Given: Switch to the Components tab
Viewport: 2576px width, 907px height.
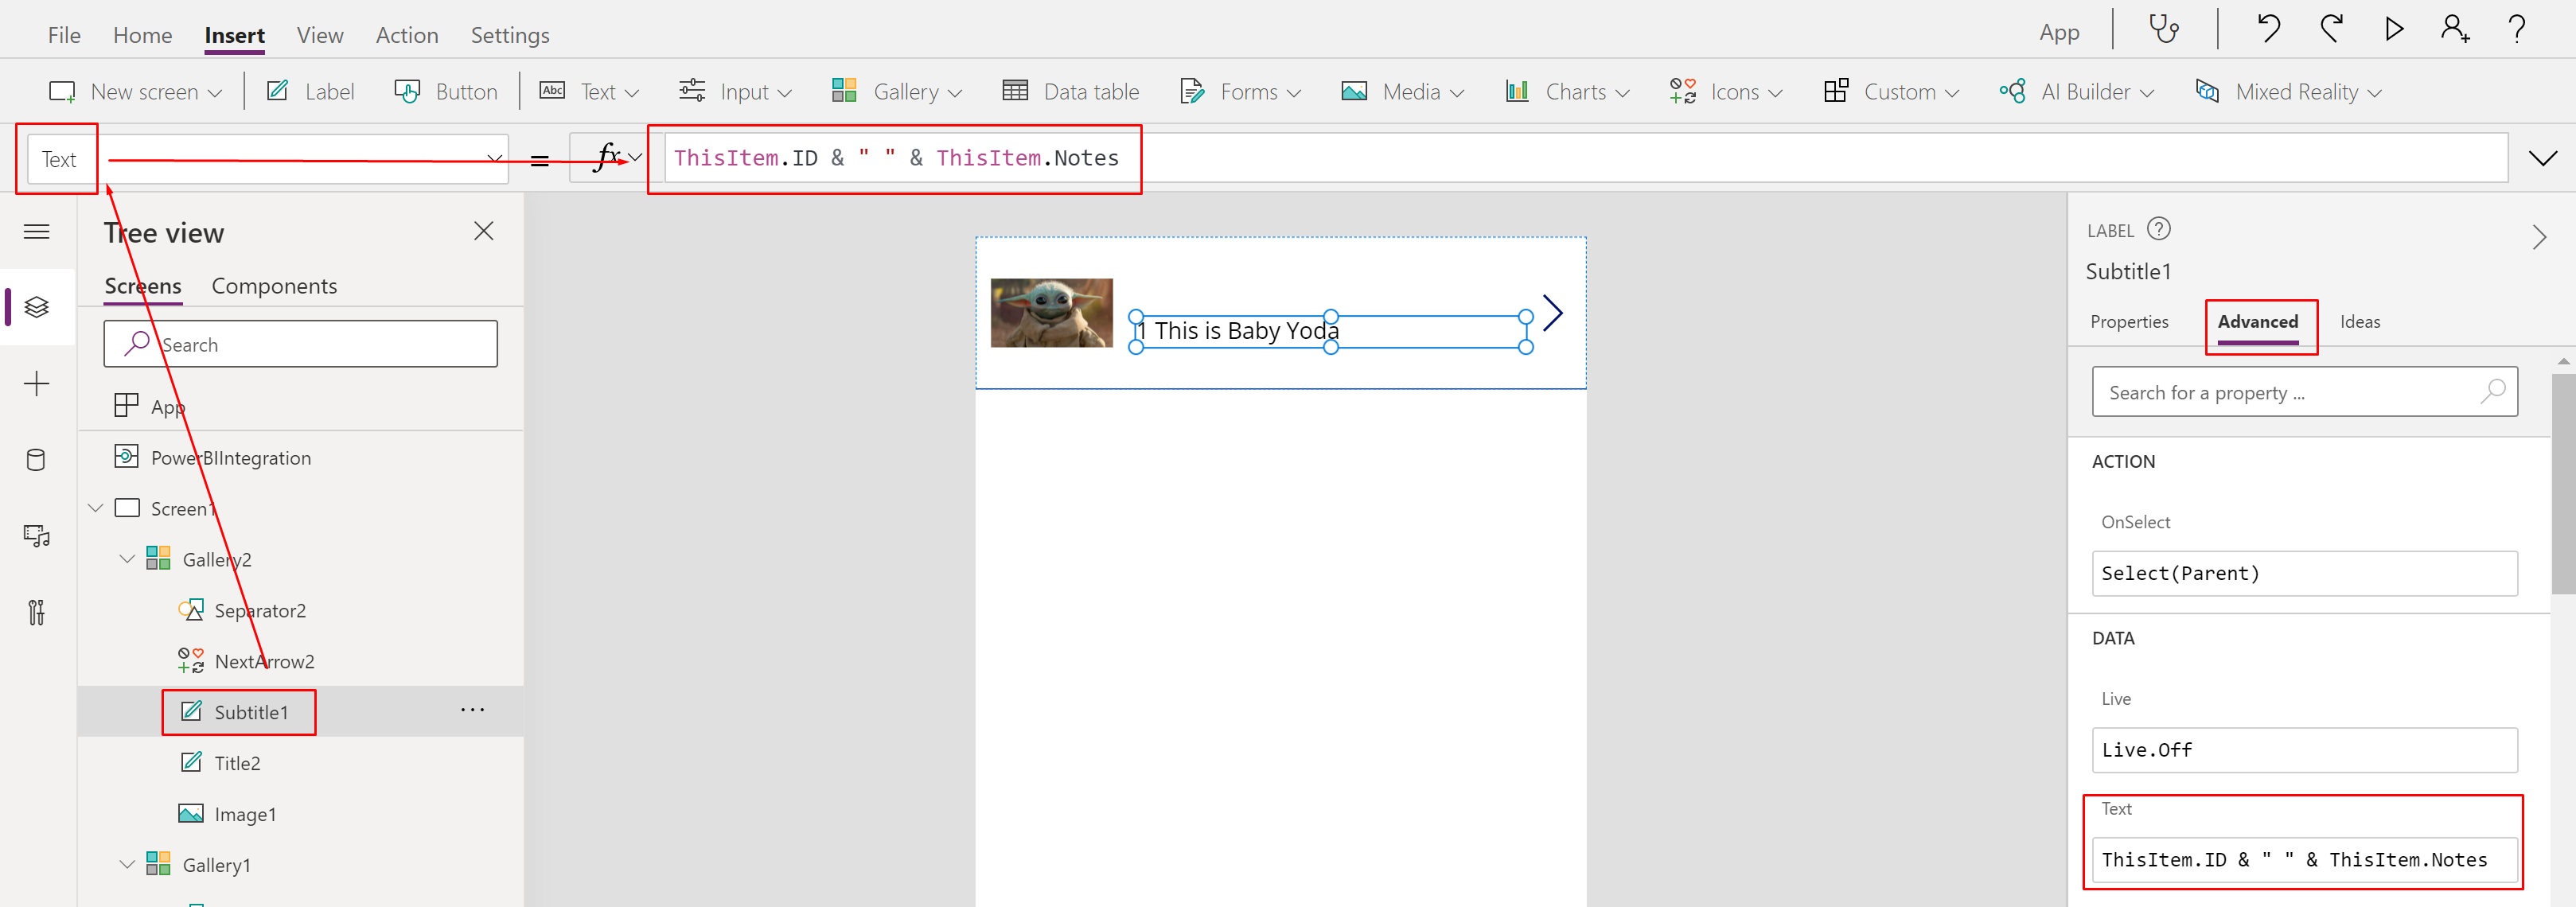Looking at the screenshot, I should click(274, 286).
